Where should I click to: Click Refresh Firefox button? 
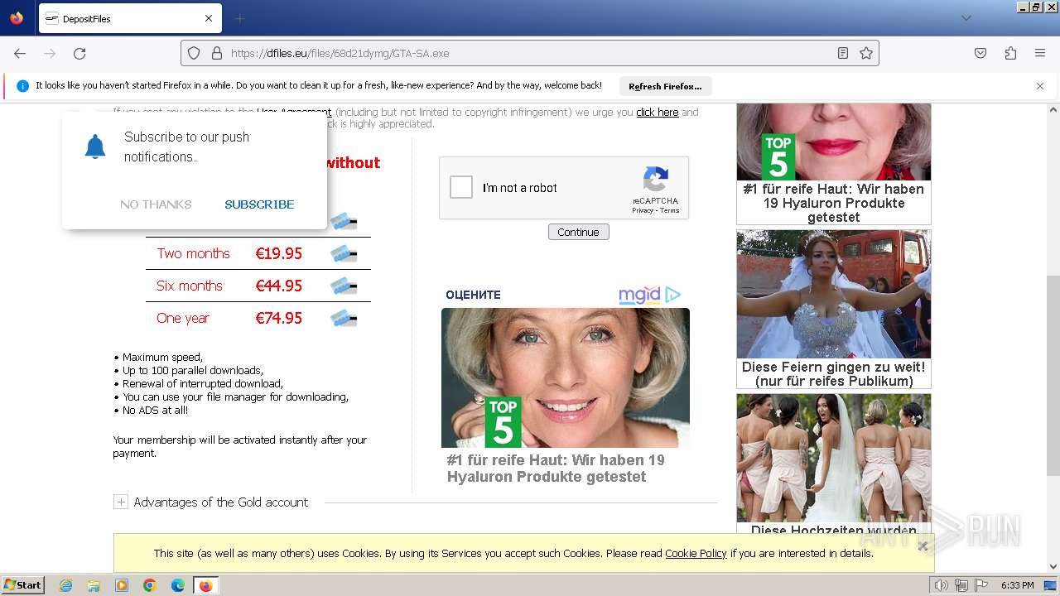pos(665,86)
